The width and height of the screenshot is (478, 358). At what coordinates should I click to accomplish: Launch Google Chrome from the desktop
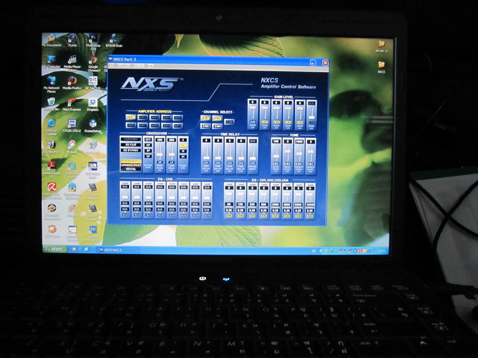point(93,63)
